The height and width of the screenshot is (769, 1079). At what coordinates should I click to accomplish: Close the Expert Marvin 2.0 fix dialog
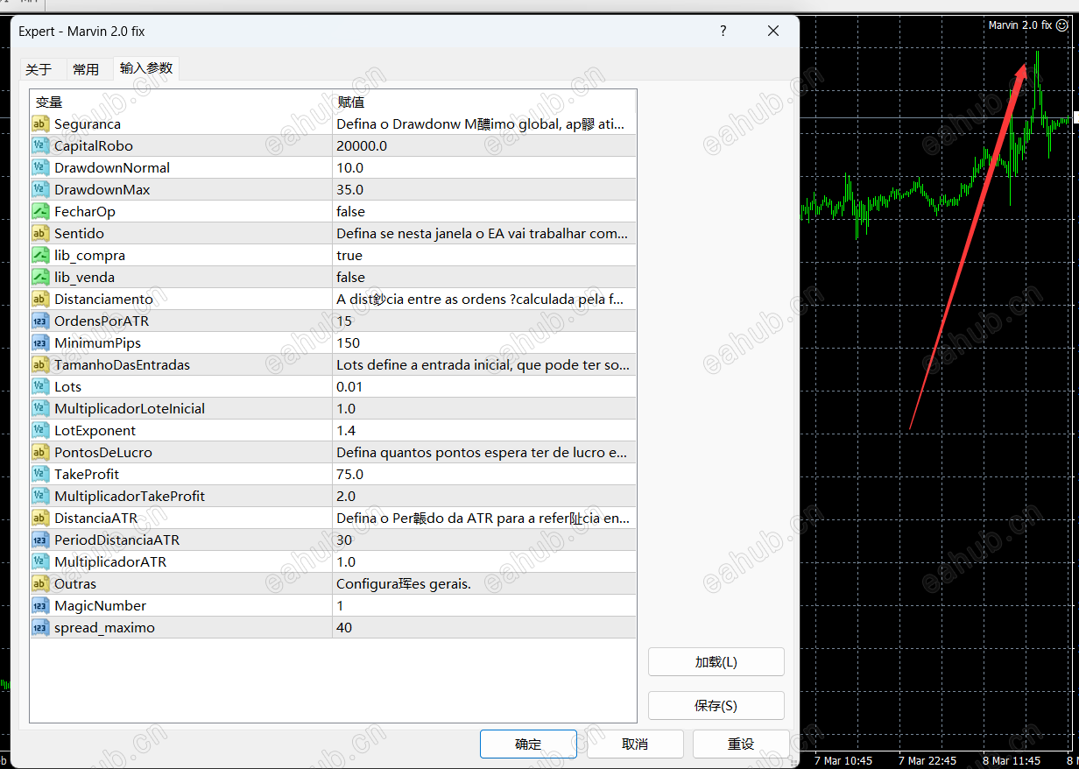[773, 31]
